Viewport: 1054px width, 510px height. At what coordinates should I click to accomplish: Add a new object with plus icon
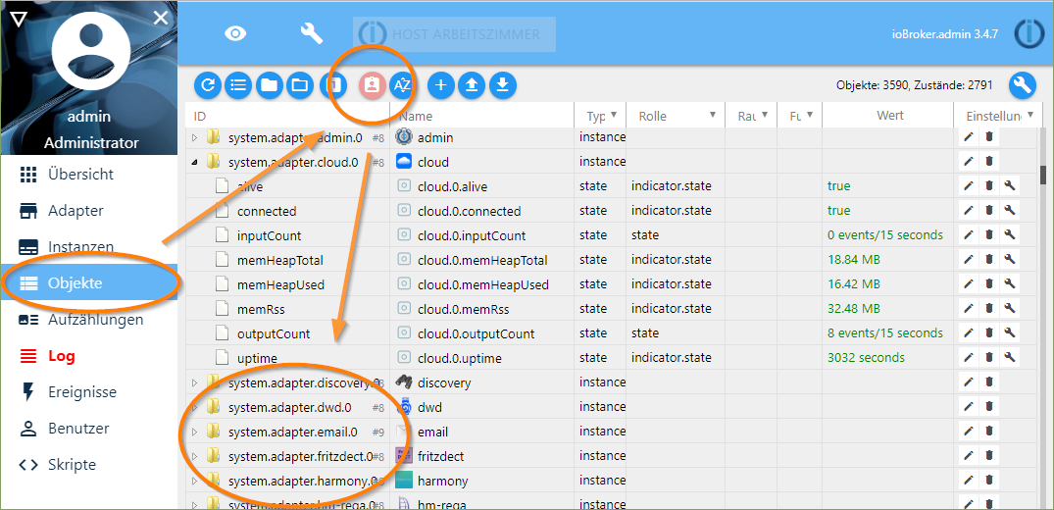[x=441, y=84]
